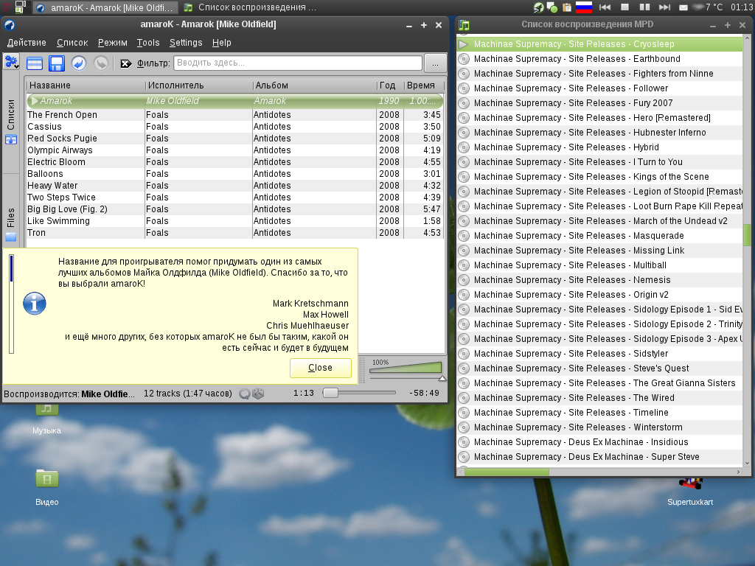Click the desktop pager icon in the panel
This screenshot has height=566, width=755.
(21, 7)
